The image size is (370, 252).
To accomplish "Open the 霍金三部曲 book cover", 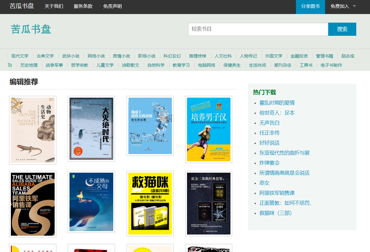I will tap(209, 204).
